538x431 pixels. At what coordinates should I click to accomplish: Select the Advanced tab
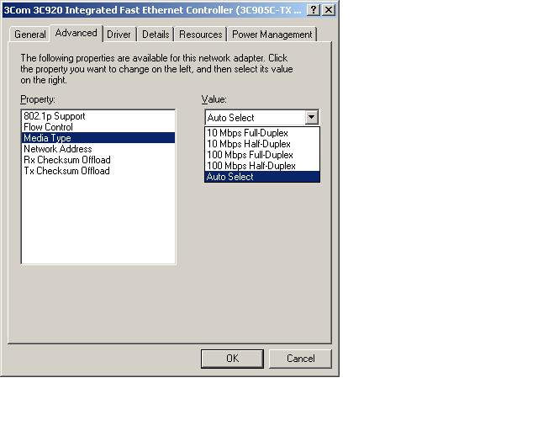(x=76, y=33)
